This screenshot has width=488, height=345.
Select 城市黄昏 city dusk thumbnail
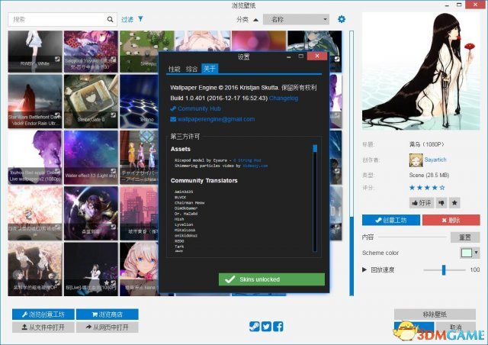[139, 213]
